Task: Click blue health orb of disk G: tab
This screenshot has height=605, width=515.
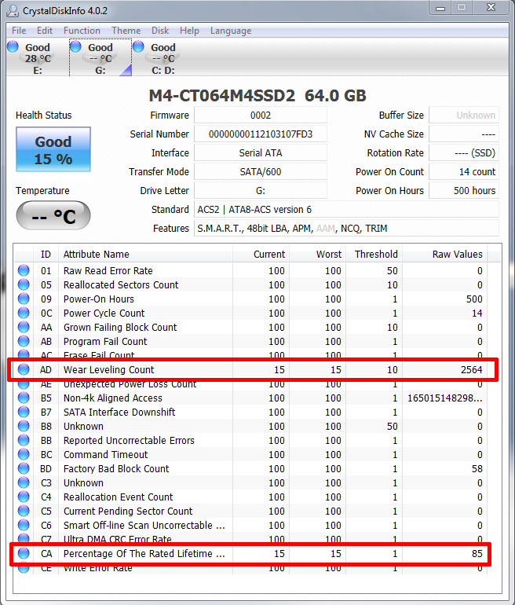Action: click(75, 46)
